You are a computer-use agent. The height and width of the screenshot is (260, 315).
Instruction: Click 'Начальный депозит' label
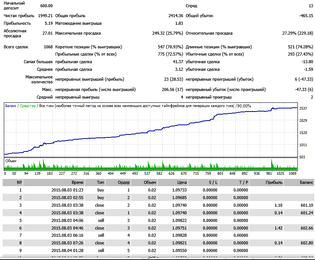[x=14, y=6]
